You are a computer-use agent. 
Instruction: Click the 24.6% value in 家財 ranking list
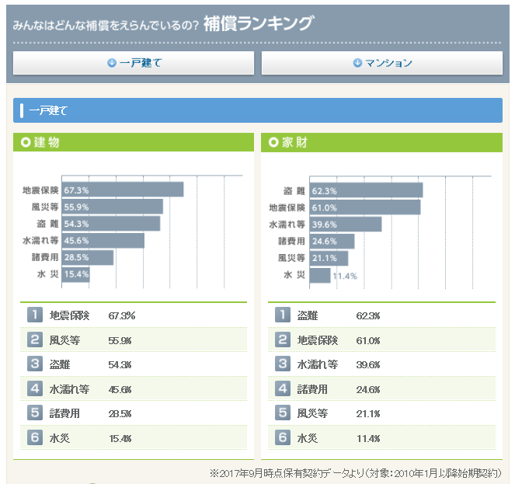tap(368, 390)
